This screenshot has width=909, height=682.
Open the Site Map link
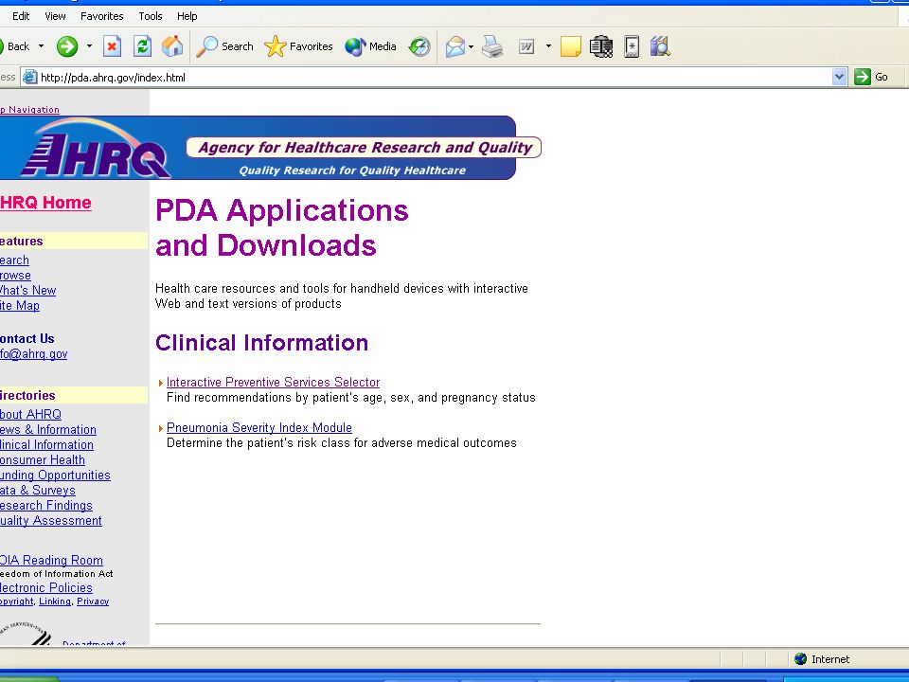point(20,306)
